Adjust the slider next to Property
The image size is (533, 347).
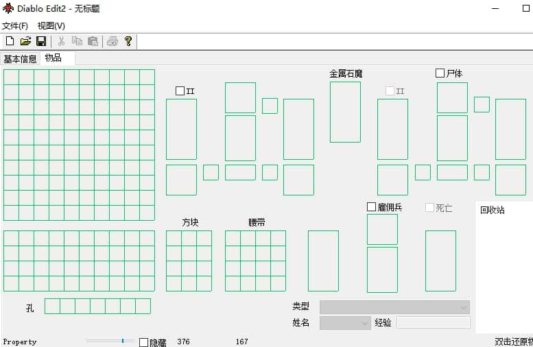click(110, 341)
